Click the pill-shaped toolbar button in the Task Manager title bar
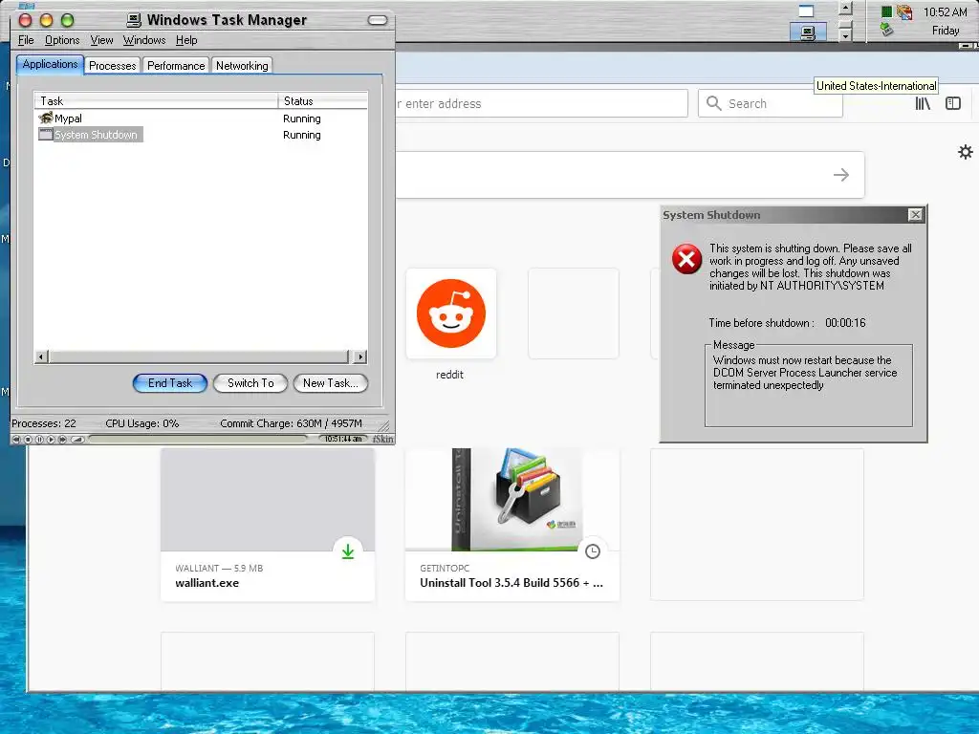This screenshot has width=979, height=734. click(378, 21)
